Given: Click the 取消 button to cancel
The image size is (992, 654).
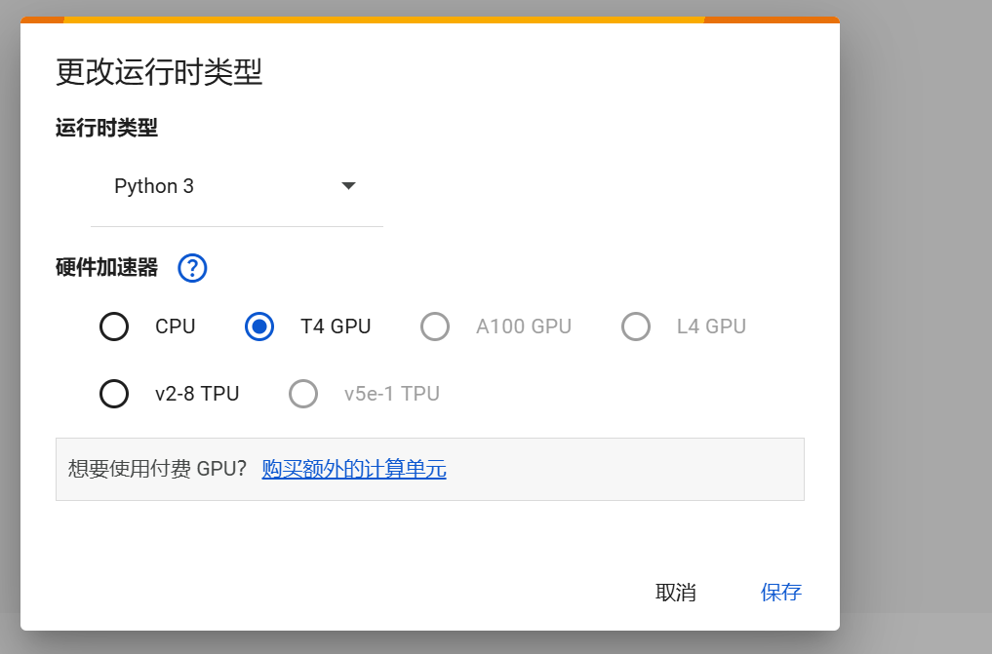Looking at the screenshot, I should tap(677, 592).
